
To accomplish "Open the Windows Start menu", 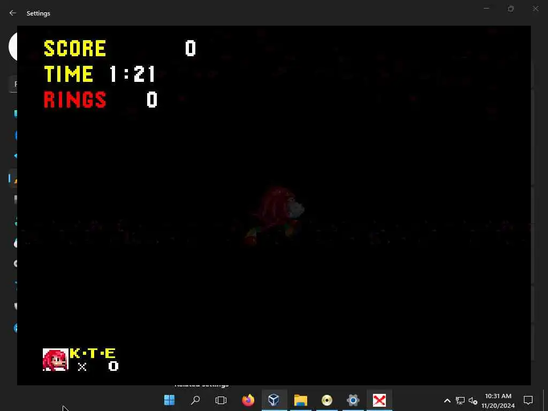I will click(170, 400).
